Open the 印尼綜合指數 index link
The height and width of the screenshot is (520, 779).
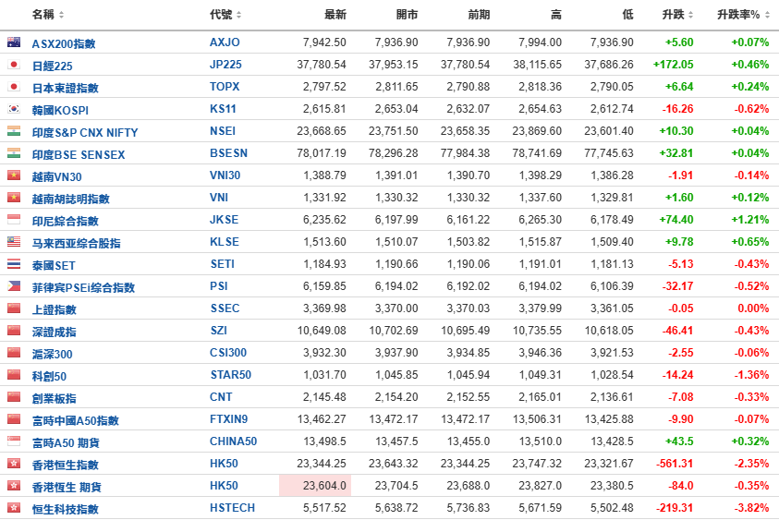tap(65, 221)
